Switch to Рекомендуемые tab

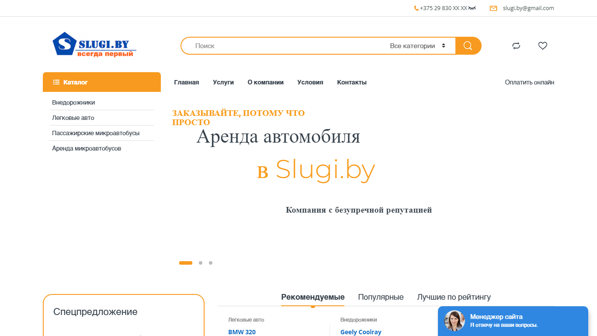313,297
